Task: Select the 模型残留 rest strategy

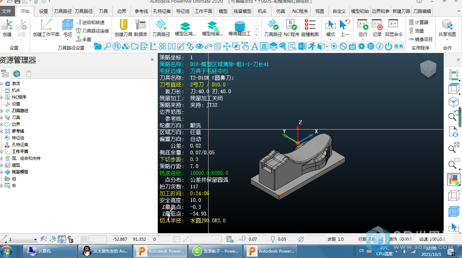Action: 212,29
